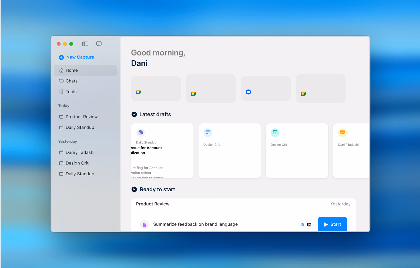Screen dimensions: 420x268
Task: Select Daily Standup under Yesterday
Action: 80,174
